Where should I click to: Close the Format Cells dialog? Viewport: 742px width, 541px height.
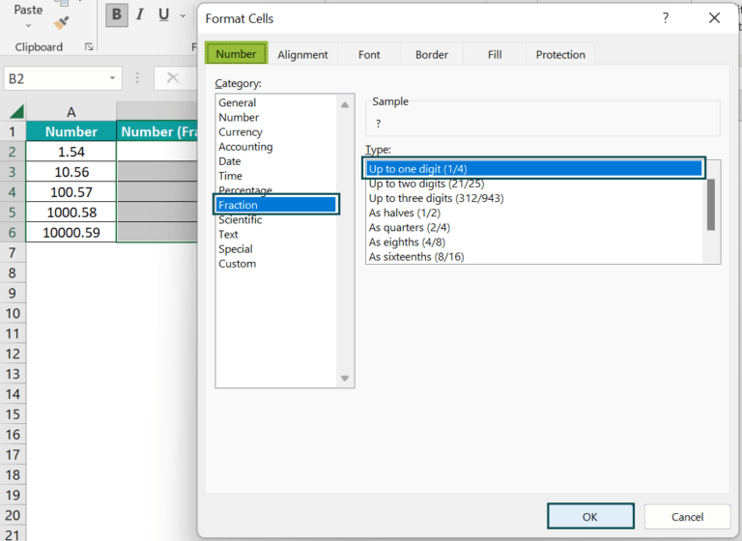click(x=714, y=18)
